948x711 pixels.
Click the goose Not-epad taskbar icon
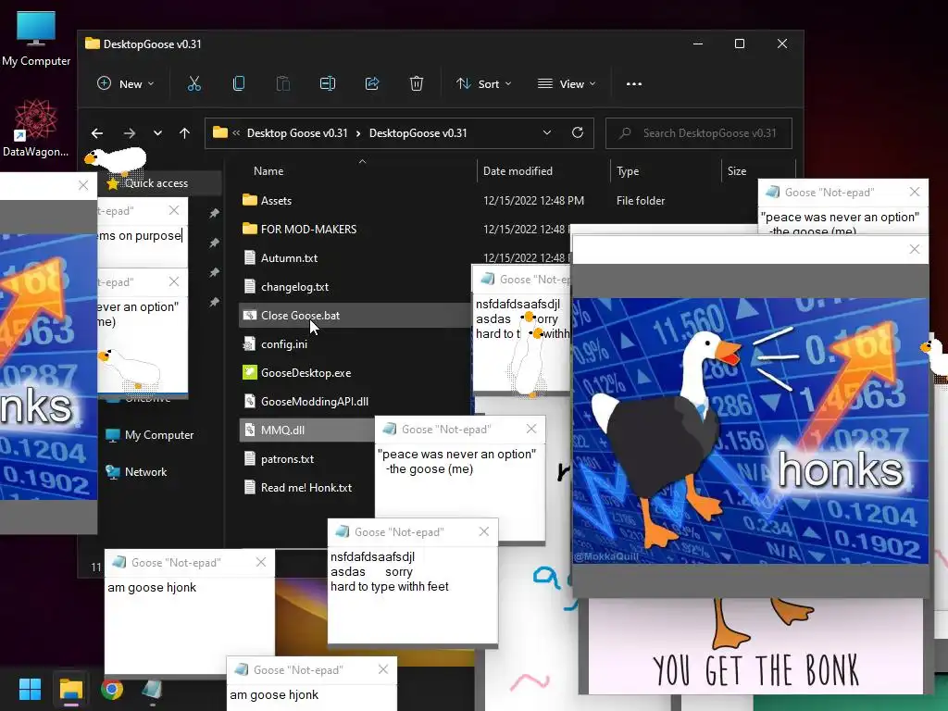152,689
